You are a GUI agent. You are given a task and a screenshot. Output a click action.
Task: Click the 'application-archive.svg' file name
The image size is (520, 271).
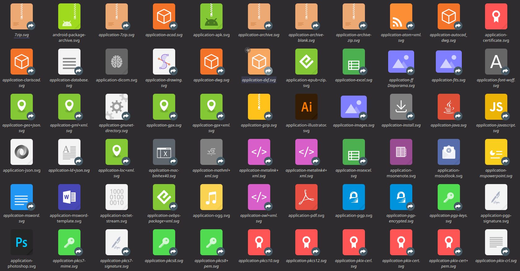[259, 35]
